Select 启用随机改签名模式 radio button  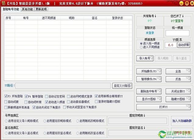[78, 133]
